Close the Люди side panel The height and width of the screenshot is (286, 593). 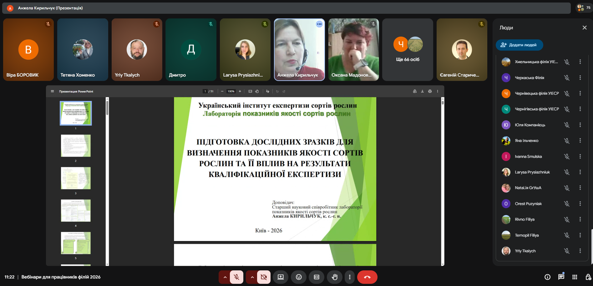coord(584,28)
